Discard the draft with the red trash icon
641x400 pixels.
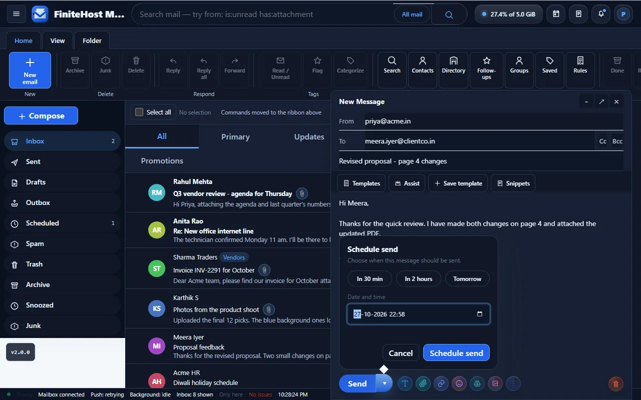[x=616, y=383]
